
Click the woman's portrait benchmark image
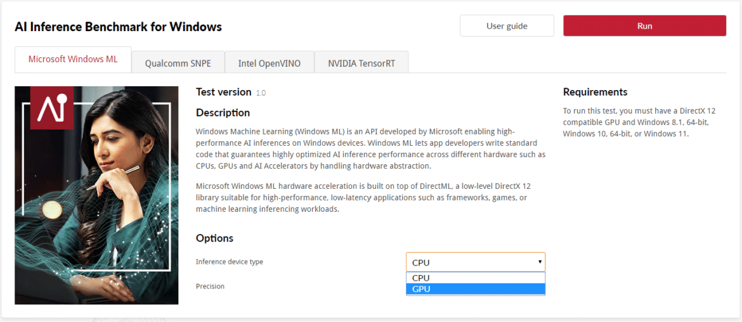coord(96,195)
